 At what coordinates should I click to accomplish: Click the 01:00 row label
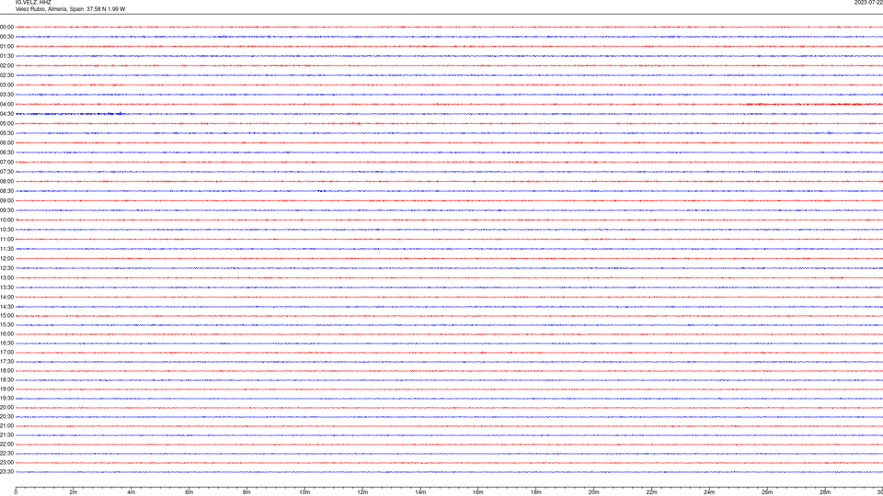(x=6, y=46)
